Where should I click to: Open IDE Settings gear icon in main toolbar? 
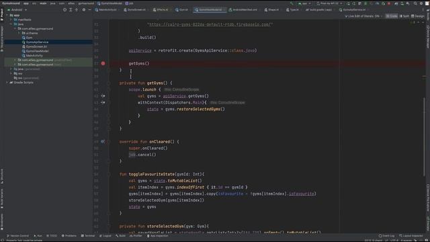point(421,3)
